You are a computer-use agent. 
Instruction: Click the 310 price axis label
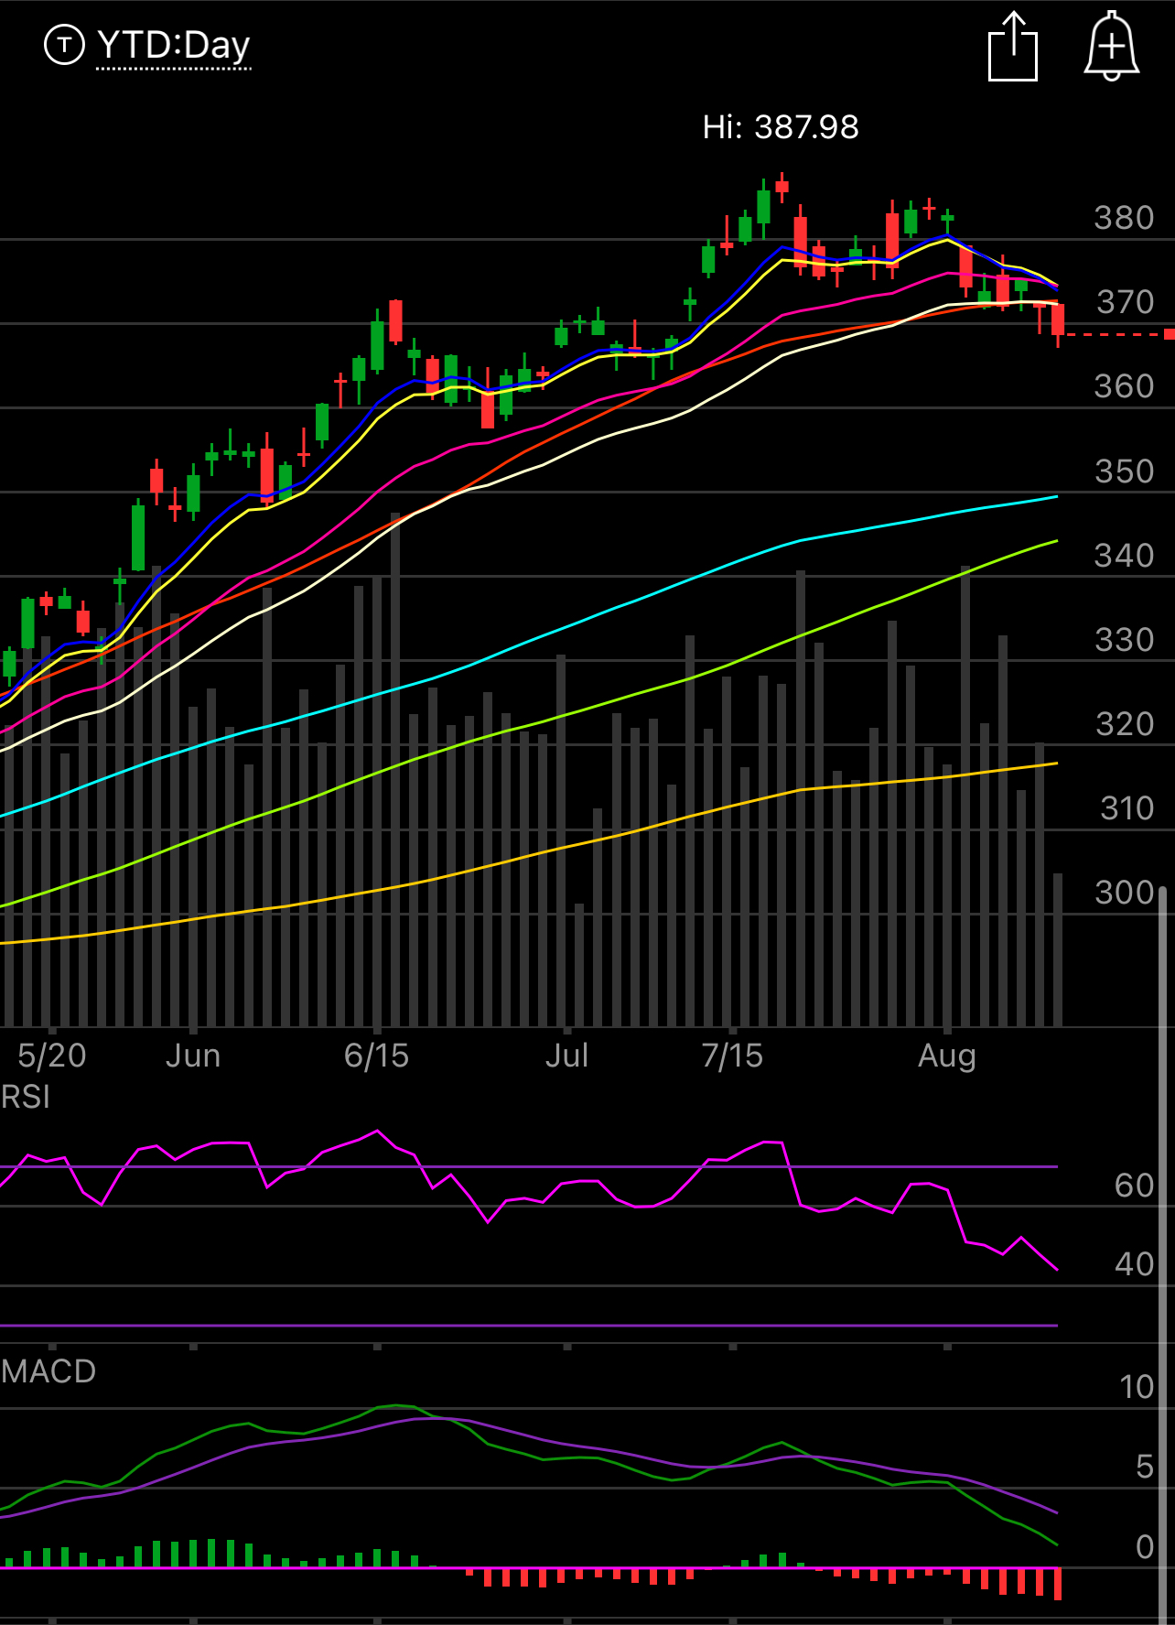tap(1126, 808)
